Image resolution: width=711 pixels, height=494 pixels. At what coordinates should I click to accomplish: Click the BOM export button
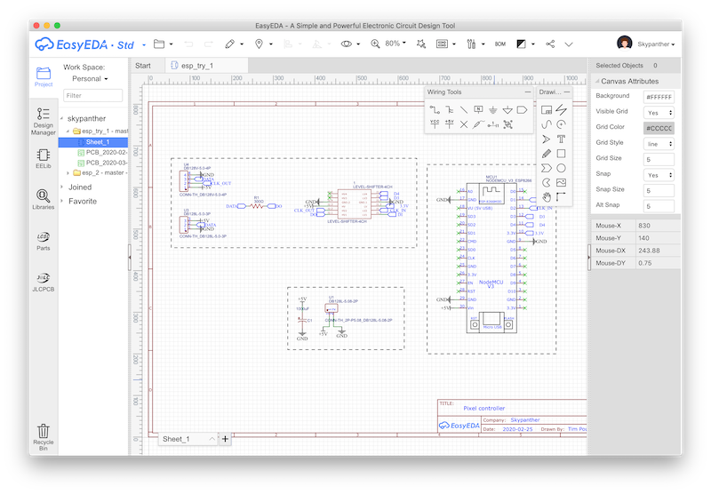(x=500, y=44)
